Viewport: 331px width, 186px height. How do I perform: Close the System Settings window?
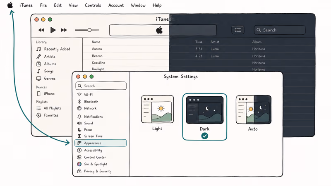coord(78,76)
